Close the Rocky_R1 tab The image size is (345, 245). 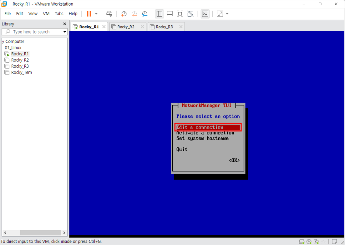[104, 27]
